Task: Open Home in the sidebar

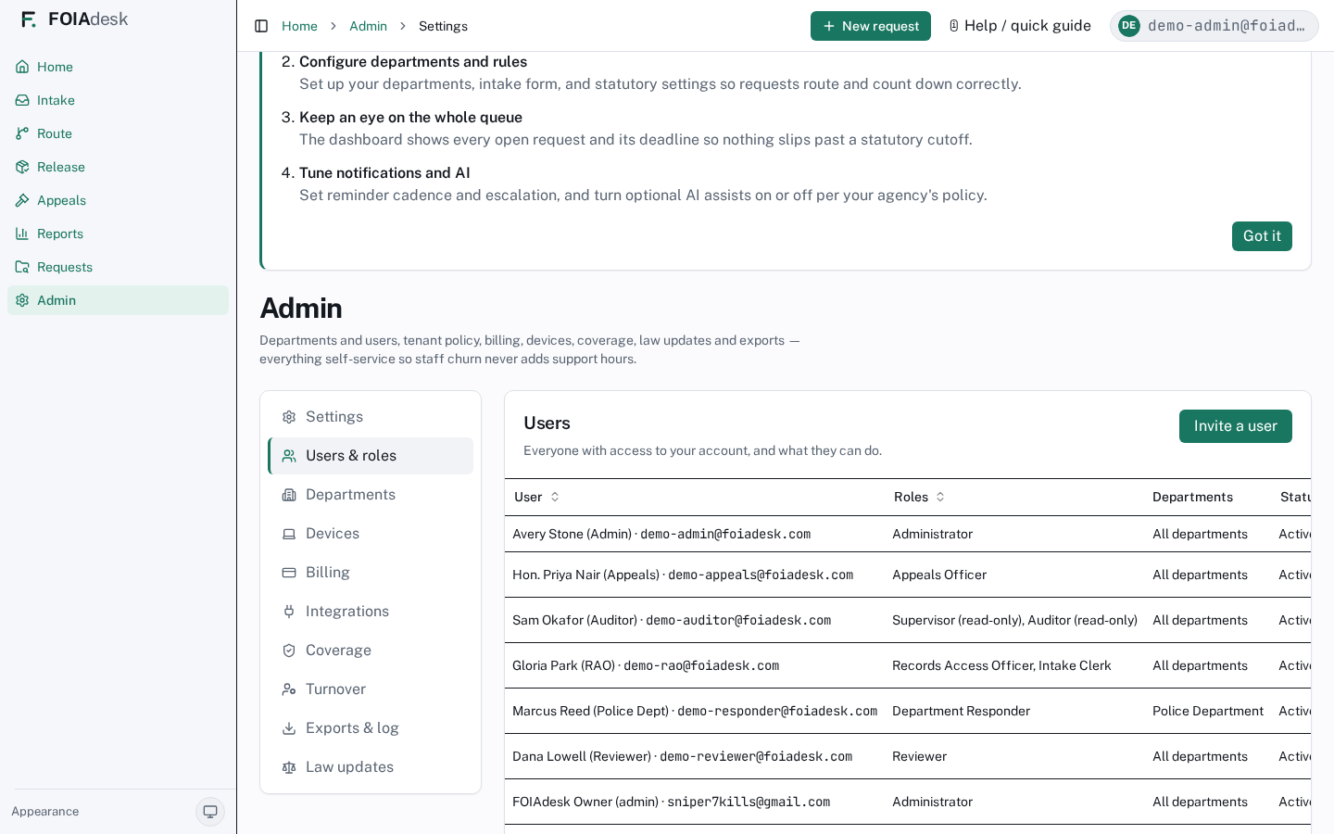Action: point(118,67)
